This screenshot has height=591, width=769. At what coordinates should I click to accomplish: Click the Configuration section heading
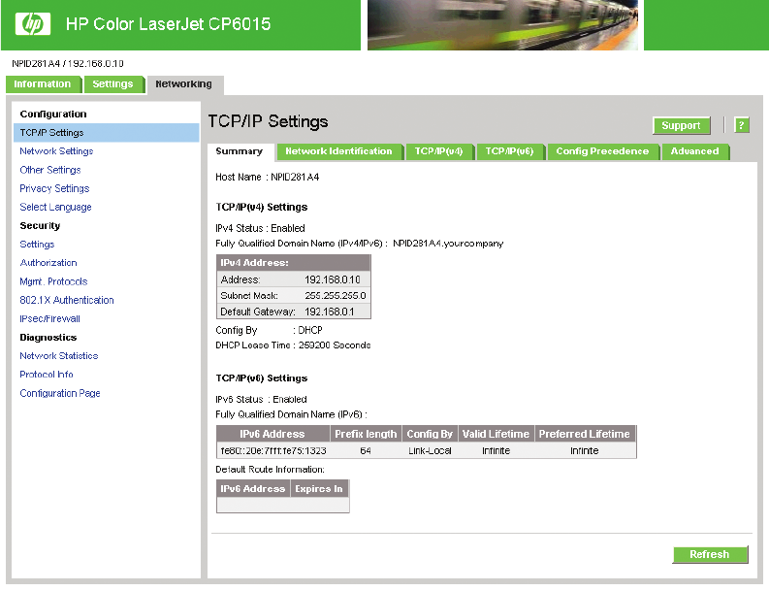pos(53,114)
